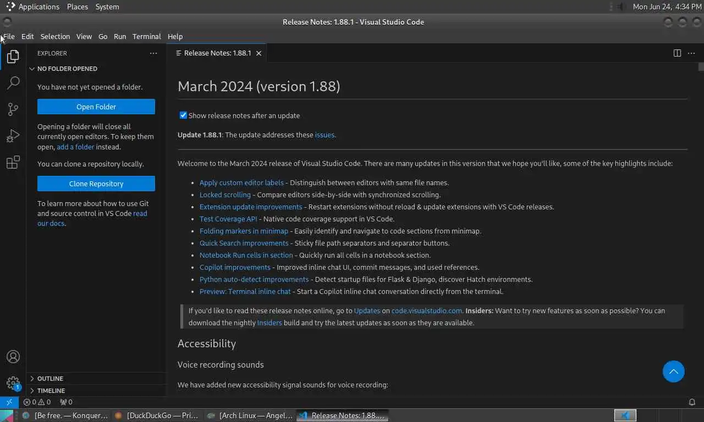Open the Extensions view icon
Viewport: 704px width, 422px height.
tap(13, 162)
